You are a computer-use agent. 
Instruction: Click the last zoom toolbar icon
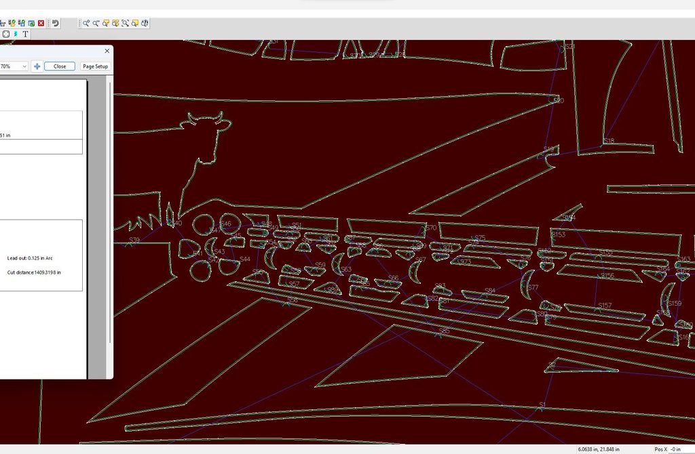[x=145, y=23]
